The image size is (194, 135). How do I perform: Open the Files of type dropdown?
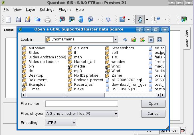click(x=116, y=114)
